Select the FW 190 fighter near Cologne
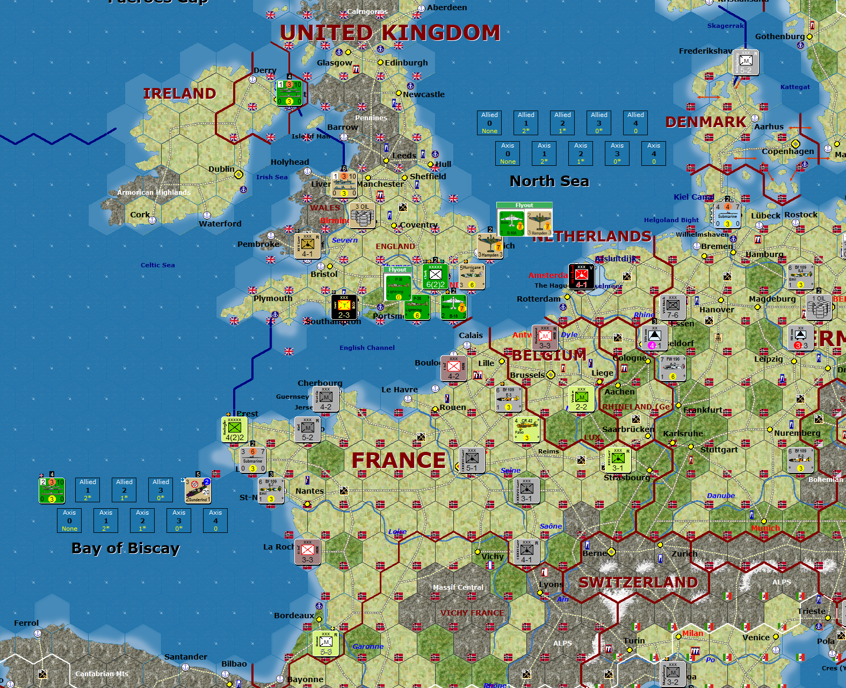Viewport: 846px width, 688px height. [673, 368]
